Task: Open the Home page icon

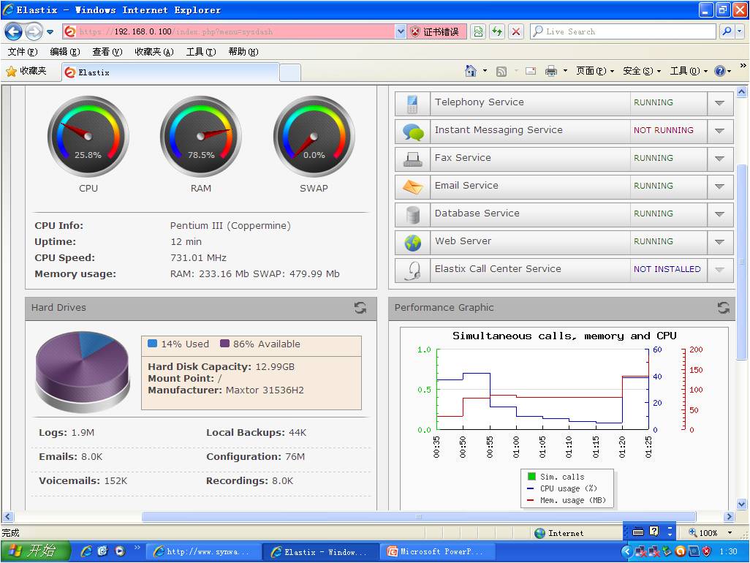Action: pyautogui.click(x=471, y=71)
